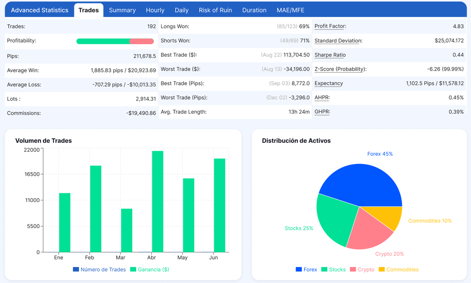Toggle Crypto legend entry in pie chart
The image size is (471, 283).
(362, 269)
